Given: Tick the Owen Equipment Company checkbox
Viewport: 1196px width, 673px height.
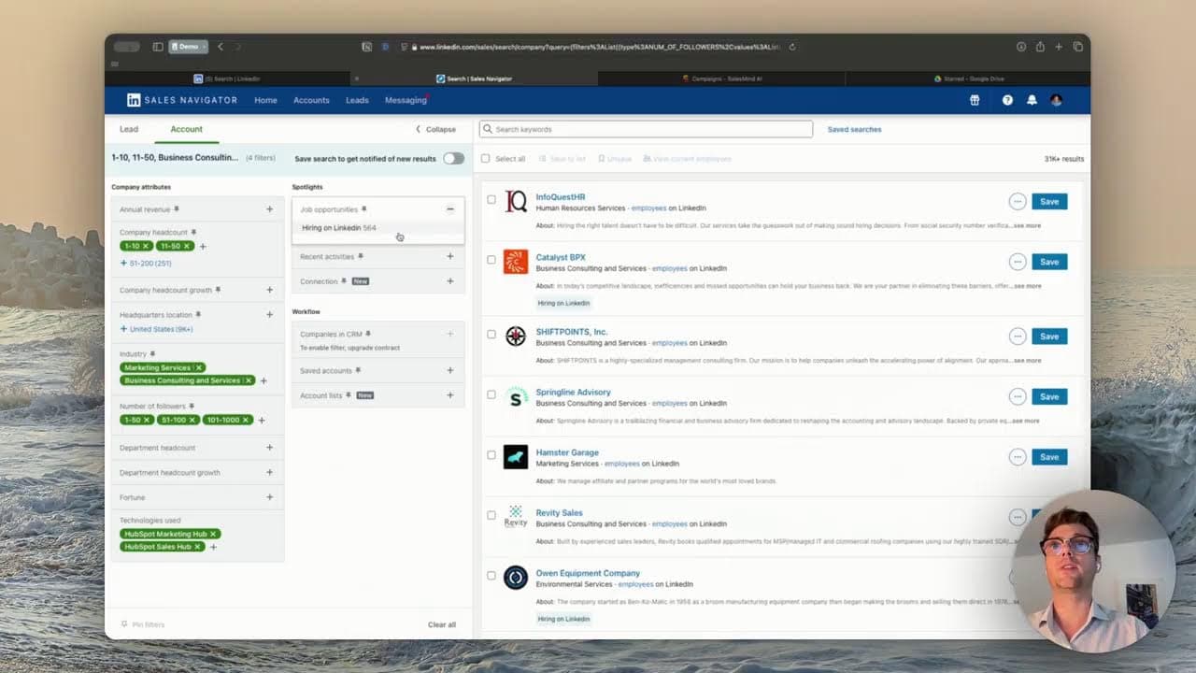Looking at the screenshot, I should click(491, 576).
